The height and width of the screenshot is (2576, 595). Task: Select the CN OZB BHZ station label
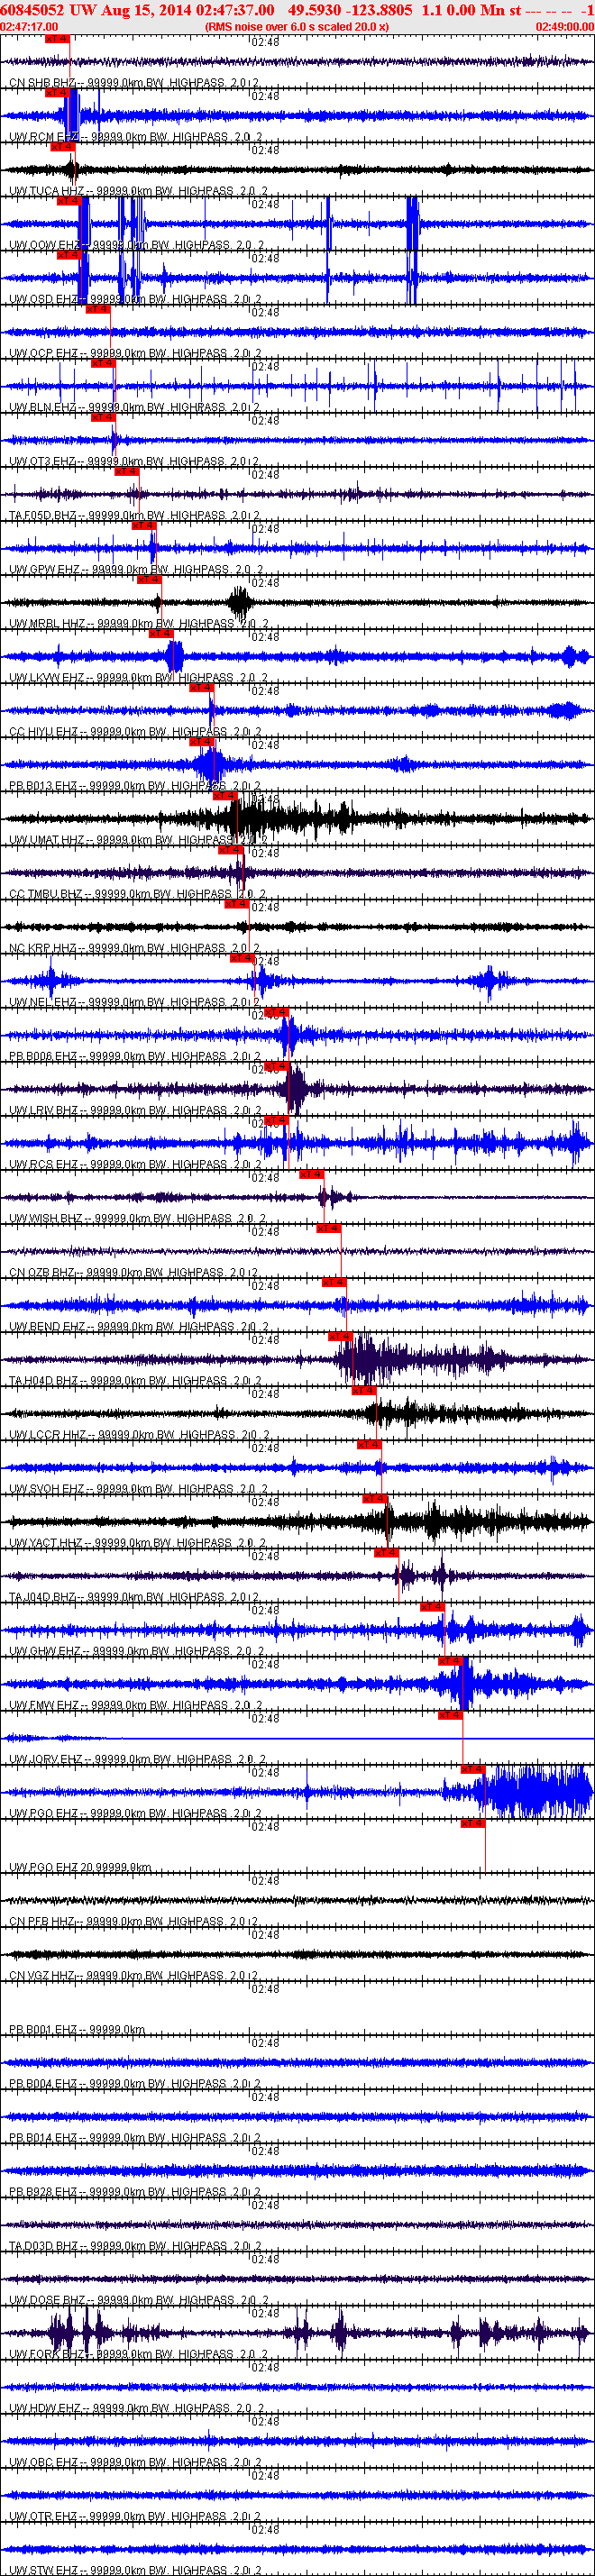pyautogui.click(x=134, y=1271)
